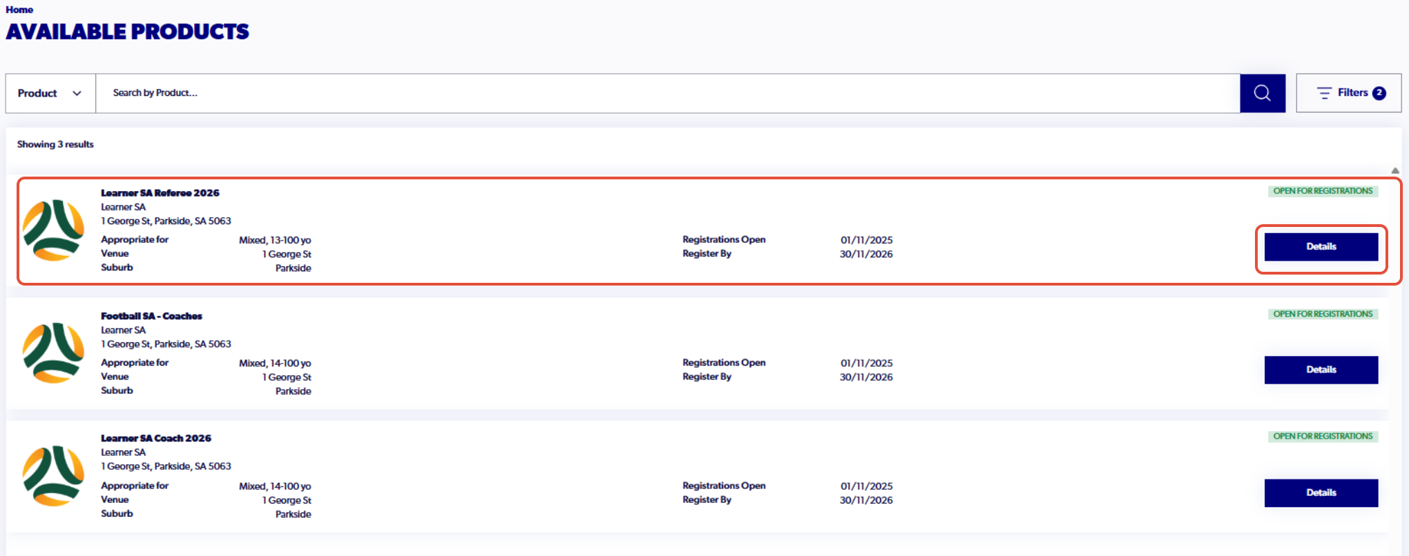Click Open For Registrations badge on Coaches product
1409x556 pixels.
point(1323,314)
